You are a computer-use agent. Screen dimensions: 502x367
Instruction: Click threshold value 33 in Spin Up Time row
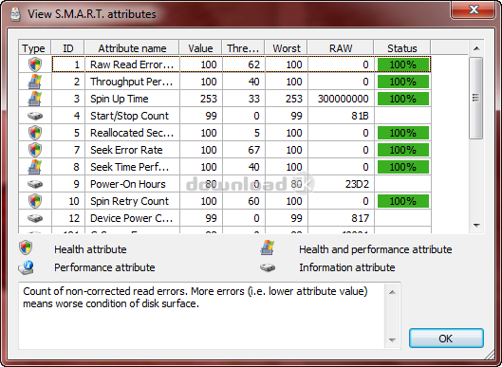(254, 99)
